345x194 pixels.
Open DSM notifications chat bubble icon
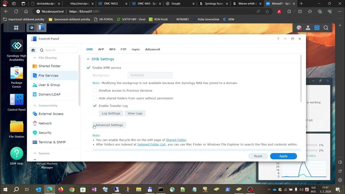click(x=299, y=28)
